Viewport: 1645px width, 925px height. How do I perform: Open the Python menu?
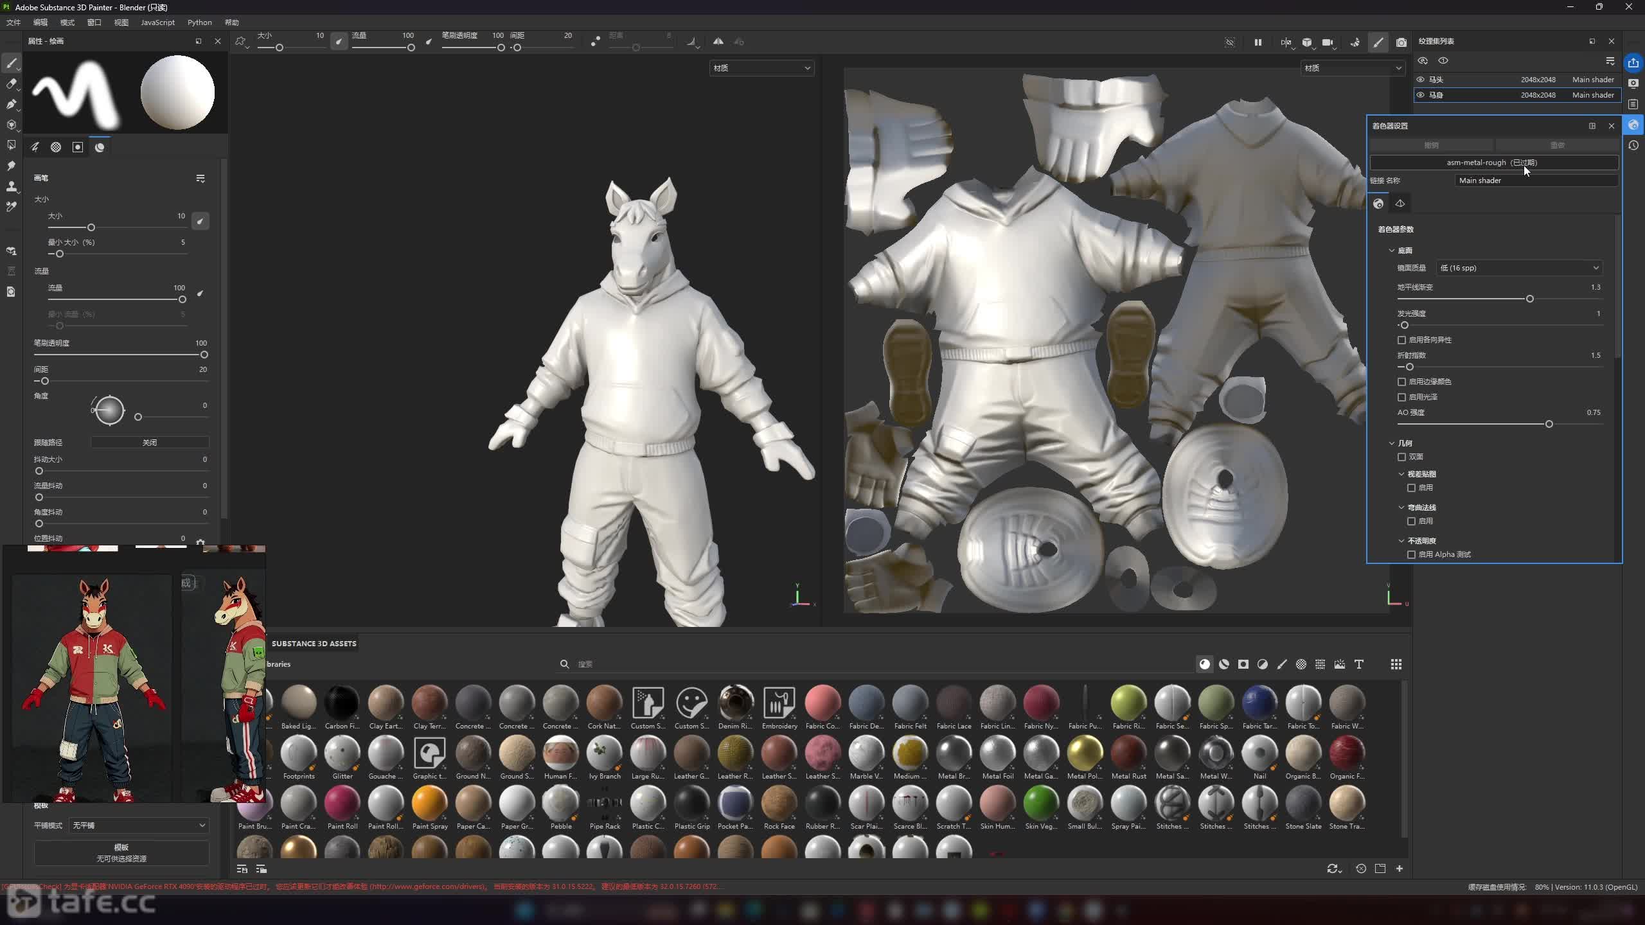tap(199, 22)
